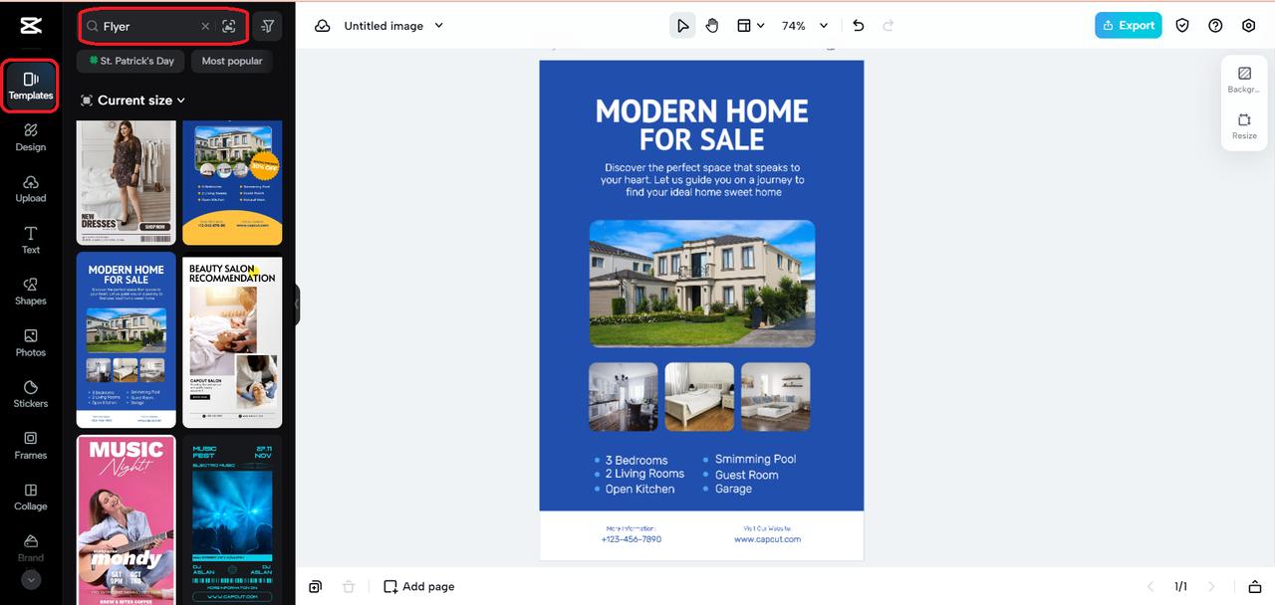Click the Export button
The height and width of the screenshot is (605, 1275).
click(1128, 26)
